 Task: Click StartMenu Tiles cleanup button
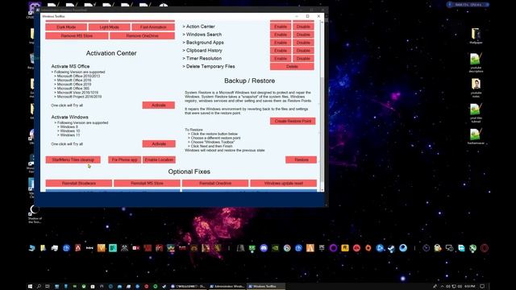click(73, 159)
